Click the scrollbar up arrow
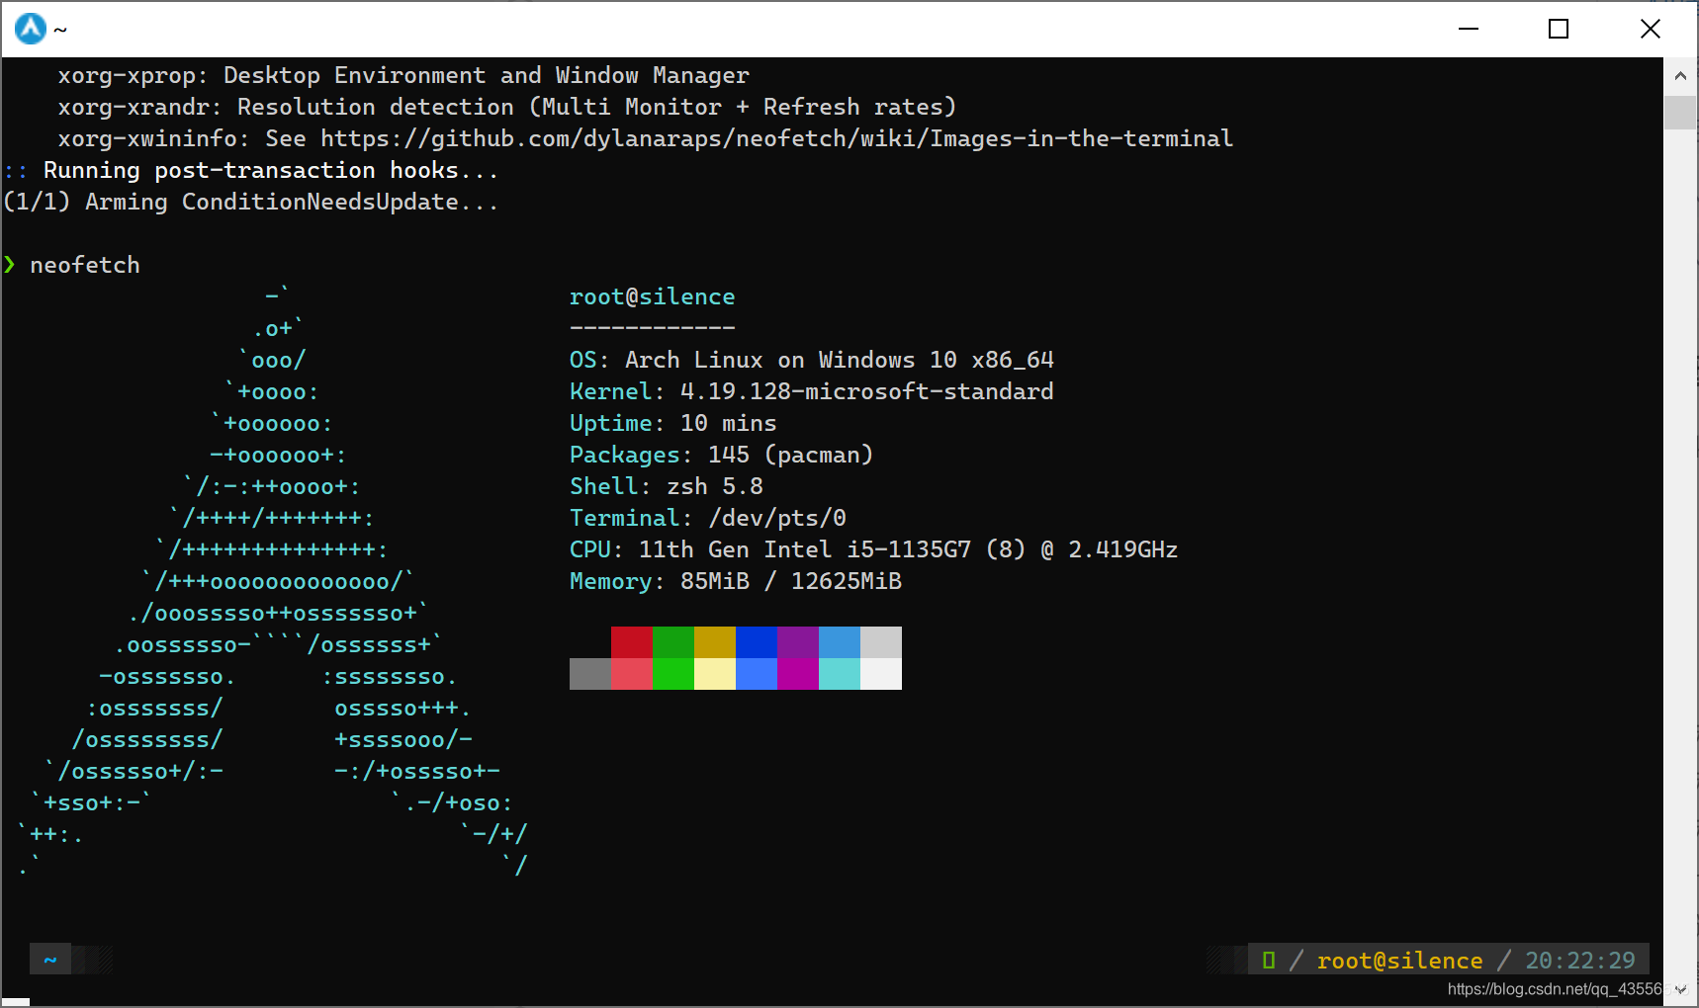1699x1008 pixels. pyautogui.click(x=1680, y=75)
